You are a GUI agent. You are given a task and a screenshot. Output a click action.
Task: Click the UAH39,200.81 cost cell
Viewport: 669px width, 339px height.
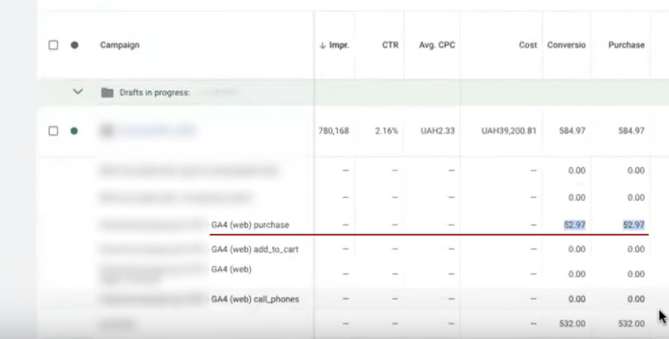tap(509, 131)
